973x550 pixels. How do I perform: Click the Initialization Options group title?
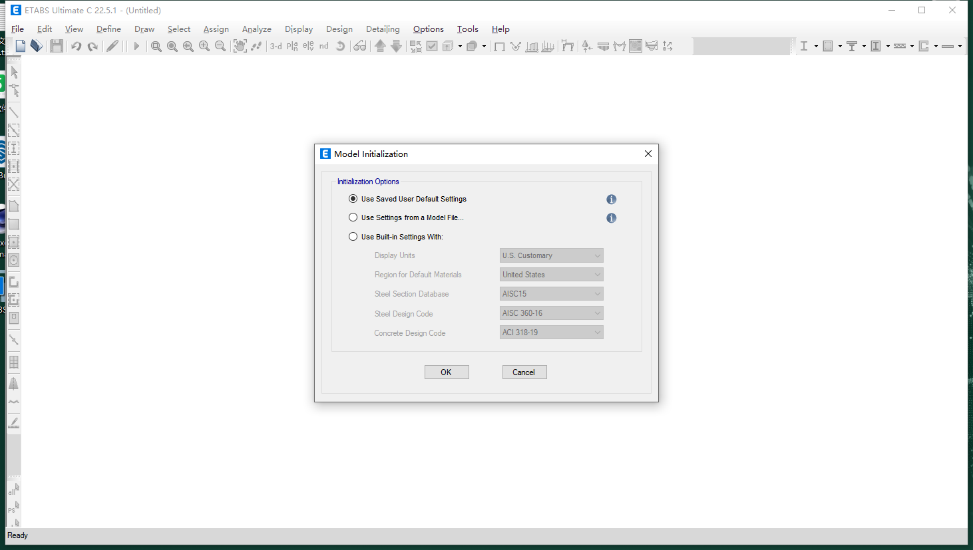coord(368,182)
